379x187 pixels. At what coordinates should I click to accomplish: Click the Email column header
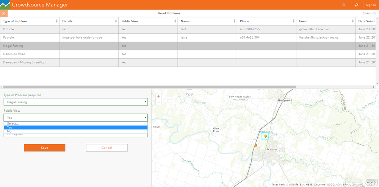pos(326,21)
